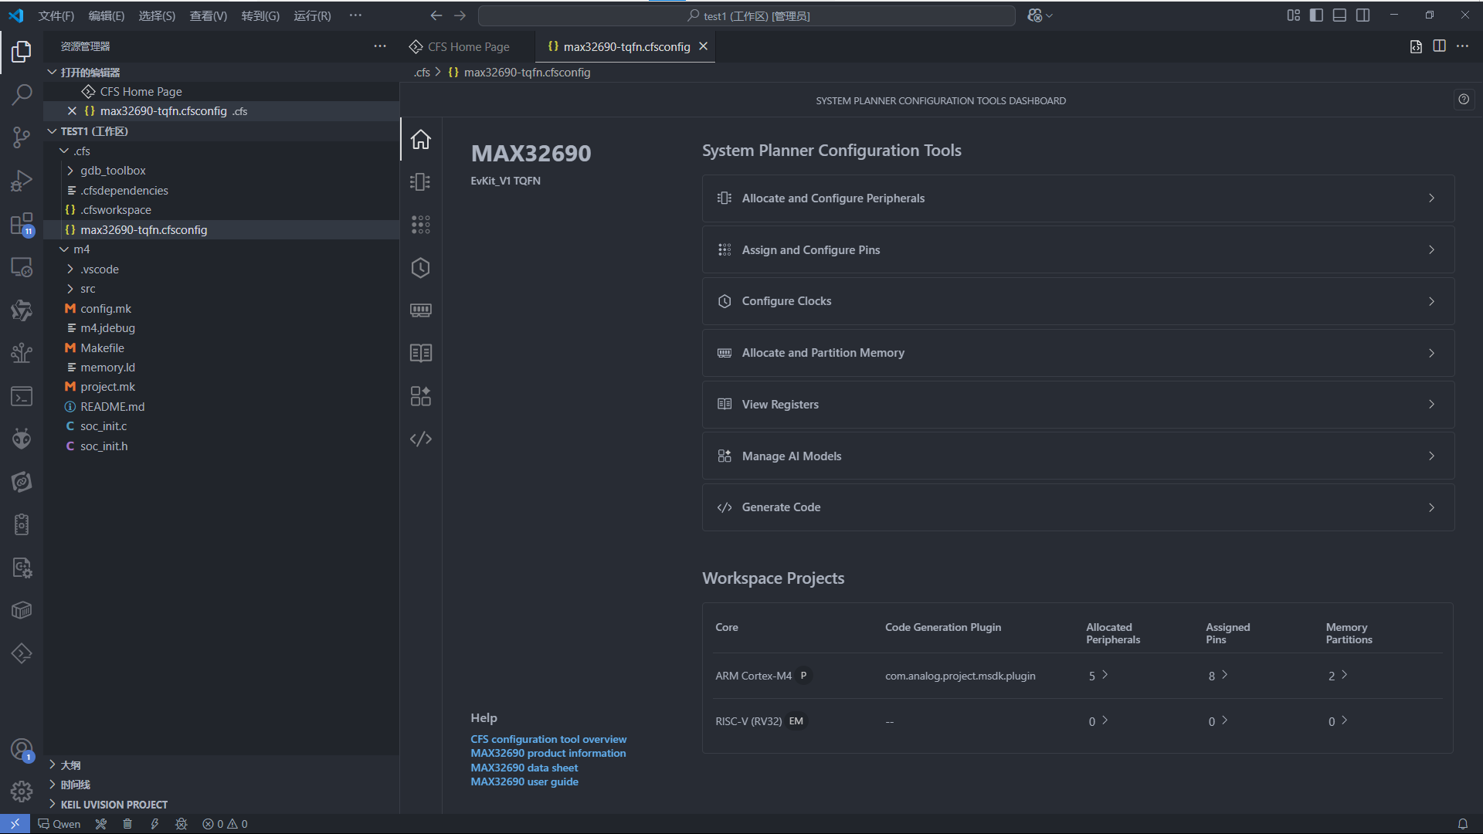
Task: Open the 选择(S) menu
Action: click(x=157, y=15)
